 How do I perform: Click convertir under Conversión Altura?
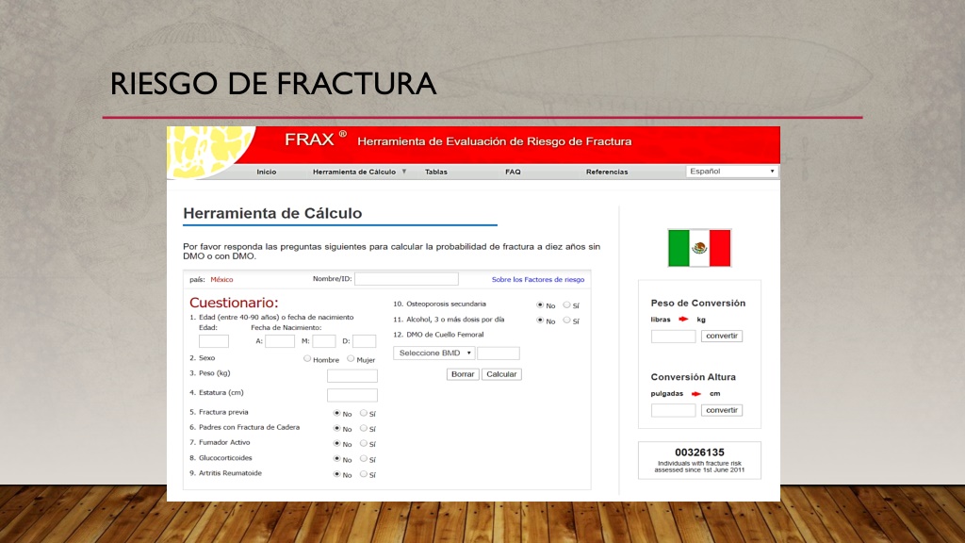tap(721, 410)
